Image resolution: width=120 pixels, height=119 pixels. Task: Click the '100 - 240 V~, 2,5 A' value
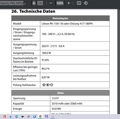58,34
